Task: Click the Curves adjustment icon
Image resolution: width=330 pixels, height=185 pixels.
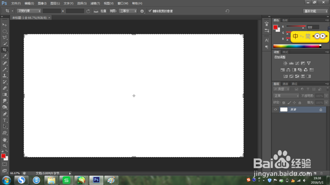Action: [297, 63]
